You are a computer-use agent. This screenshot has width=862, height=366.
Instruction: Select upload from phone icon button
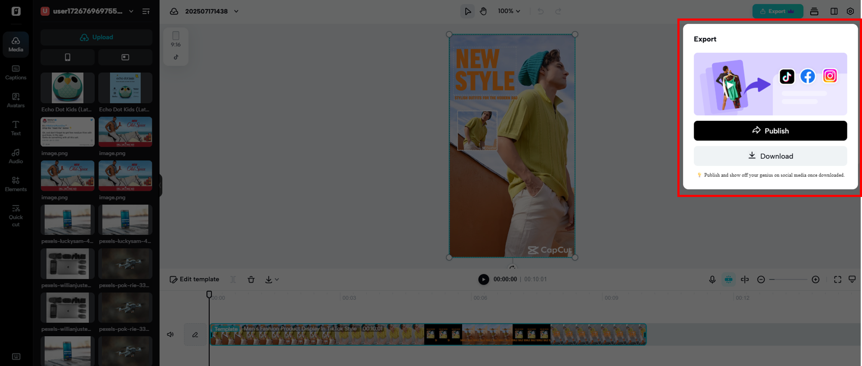(x=68, y=57)
